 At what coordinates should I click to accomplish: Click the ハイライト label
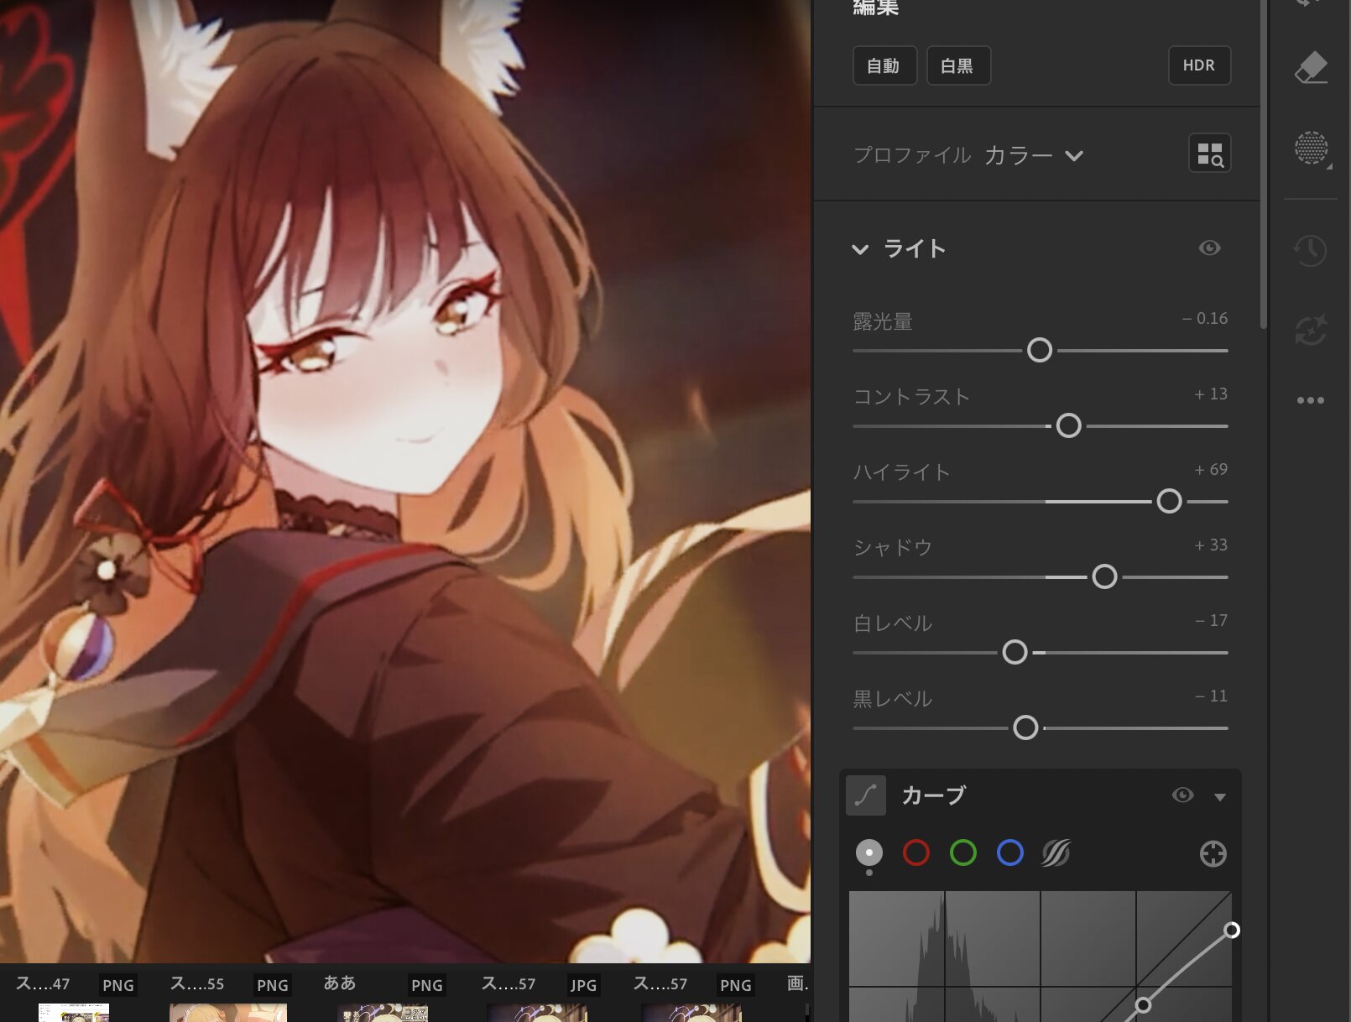(x=901, y=473)
